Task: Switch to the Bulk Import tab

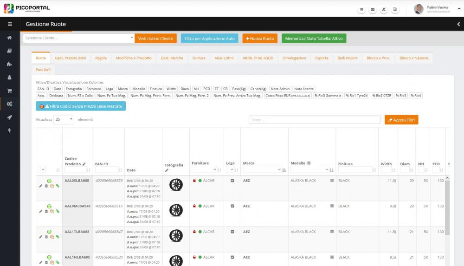Action: coord(348,58)
